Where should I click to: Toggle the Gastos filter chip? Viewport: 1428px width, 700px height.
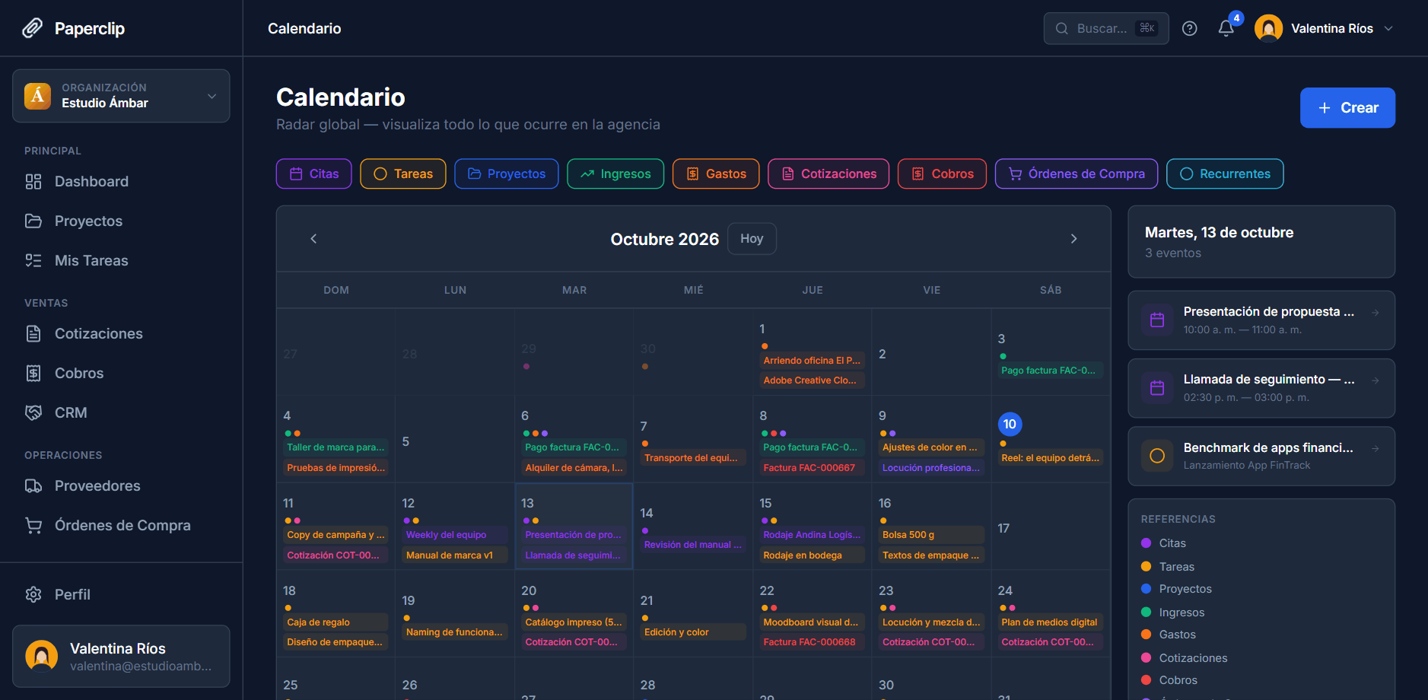(x=716, y=173)
